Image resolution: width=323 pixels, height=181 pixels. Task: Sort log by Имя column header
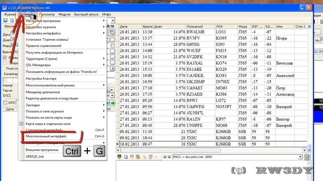[285, 27]
